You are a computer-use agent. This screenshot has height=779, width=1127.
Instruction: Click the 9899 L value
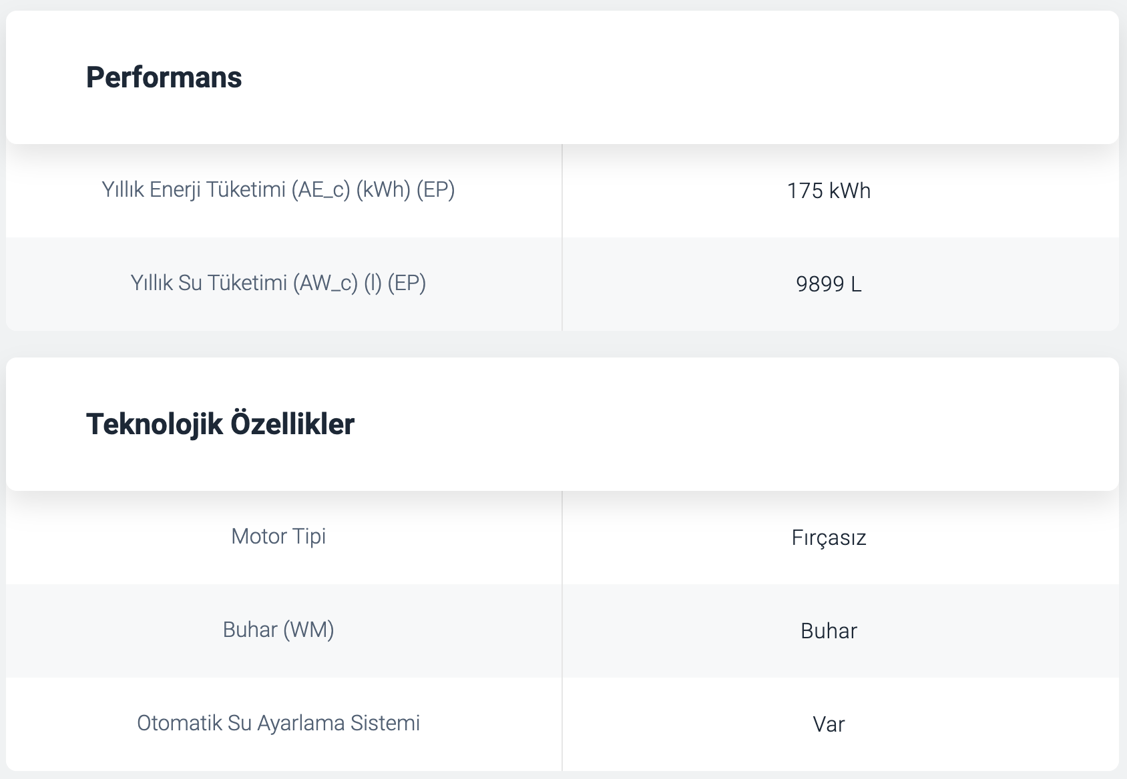pyautogui.click(x=829, y=284)
